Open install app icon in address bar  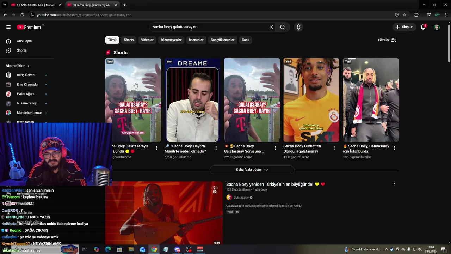(x=397, y=15)
